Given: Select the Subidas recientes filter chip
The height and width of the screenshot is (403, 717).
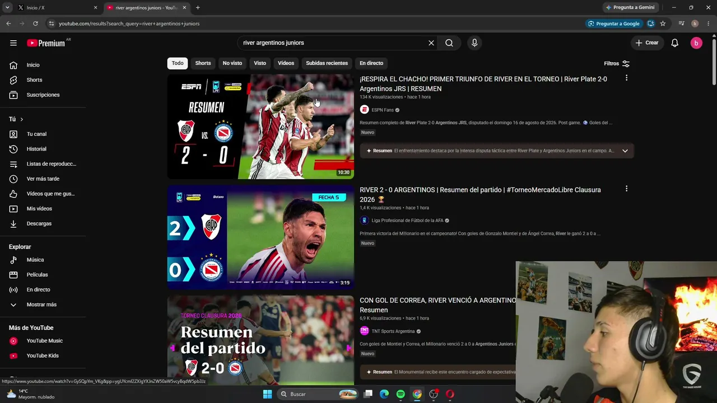Looking at the screenshot, I should coord(327,63).
